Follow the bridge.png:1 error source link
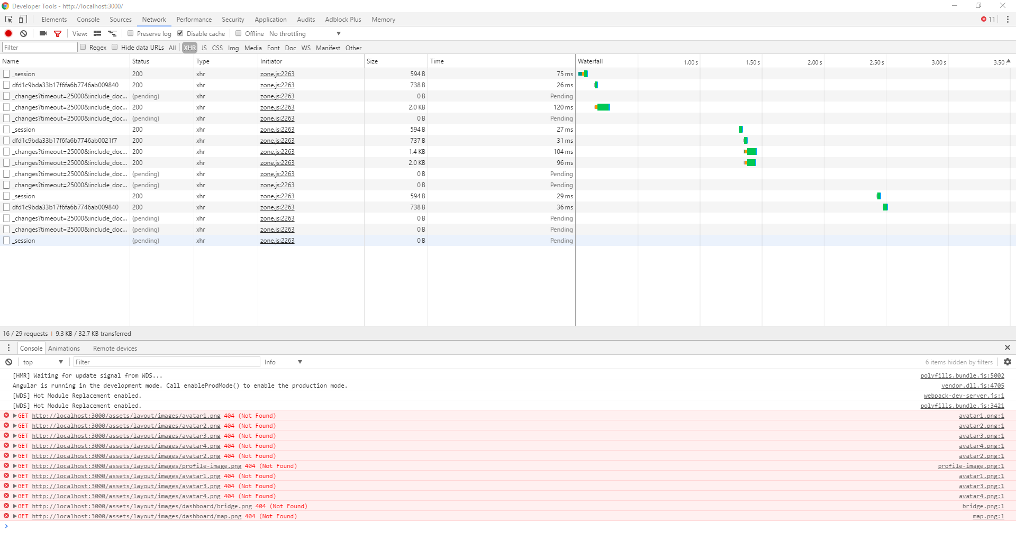Screen dimensions: 1016x550 coord(983,506)
